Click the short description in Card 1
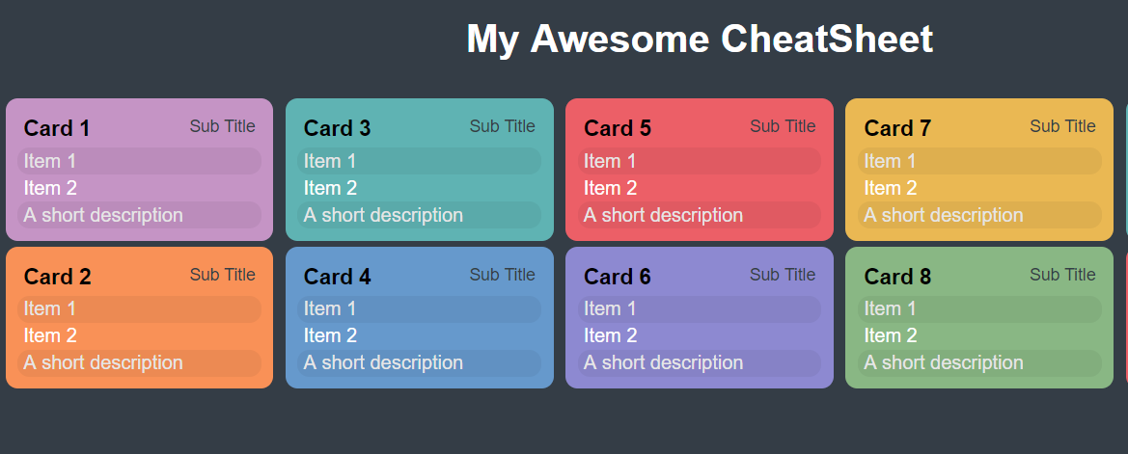The width and height of the screenshot is (1128, 454). [x=140, y=215]
